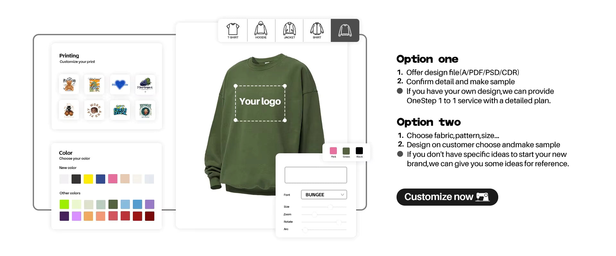Choose the teddy bear print design
The image size is (616, 256).
pyautogui.click(x=69, y=84)
